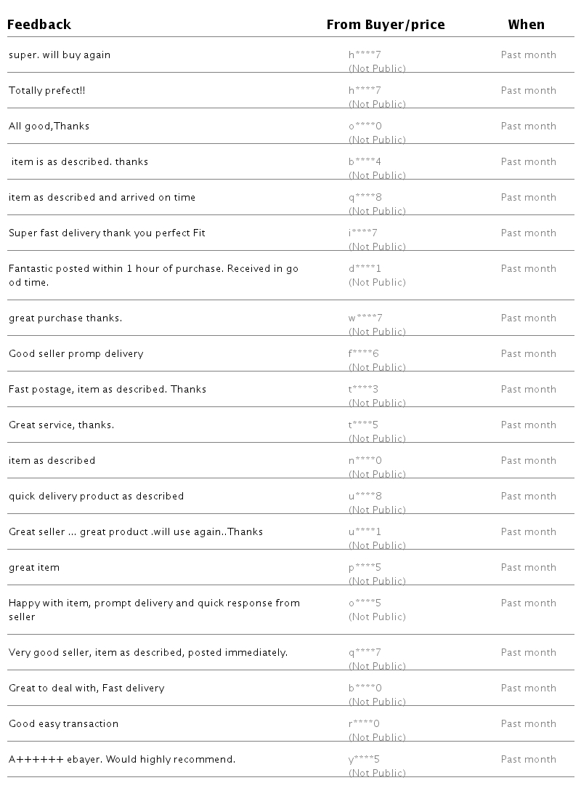Select 'Super fast delivery thank you perfect Fit'
This screenshot has width=581, height=791.
click(x=107, y=233)
